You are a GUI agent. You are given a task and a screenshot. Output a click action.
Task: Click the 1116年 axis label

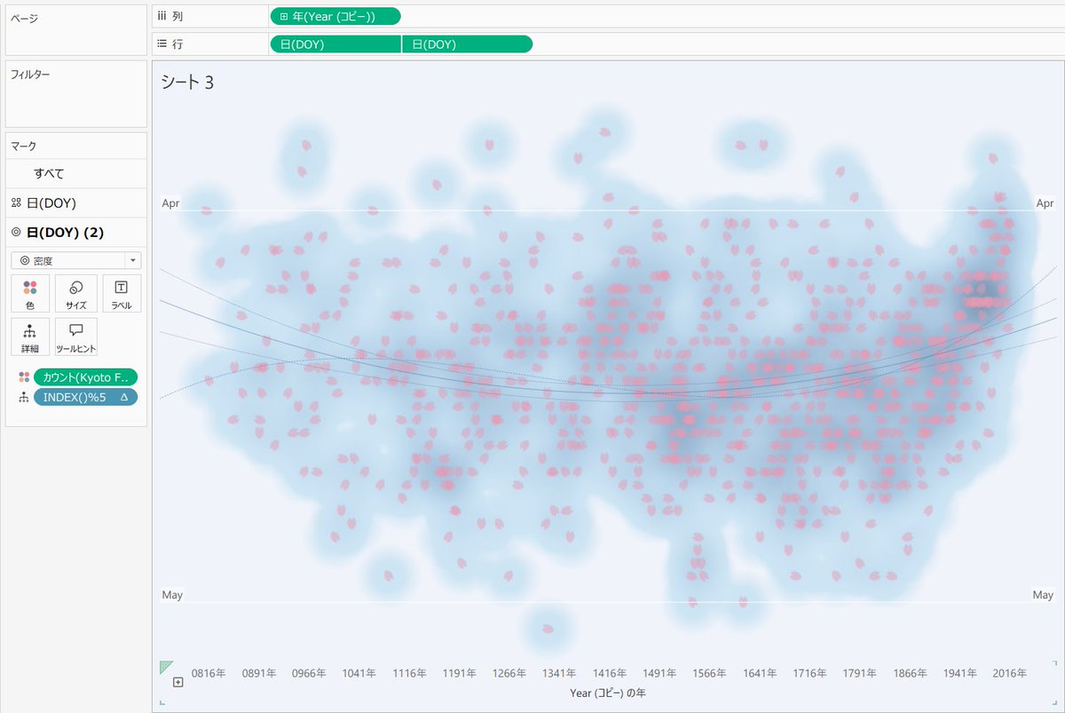(410, 673)
